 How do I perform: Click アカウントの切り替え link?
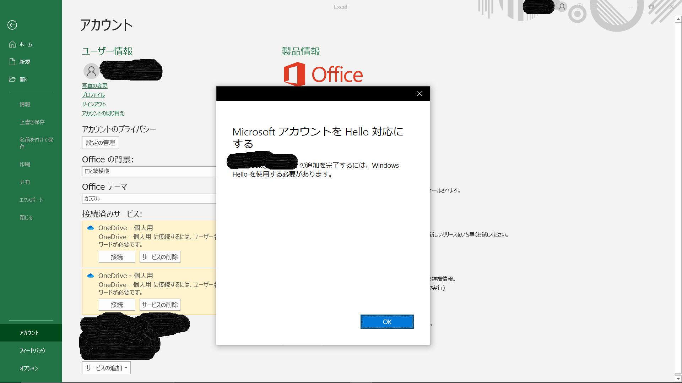(103, 113)
